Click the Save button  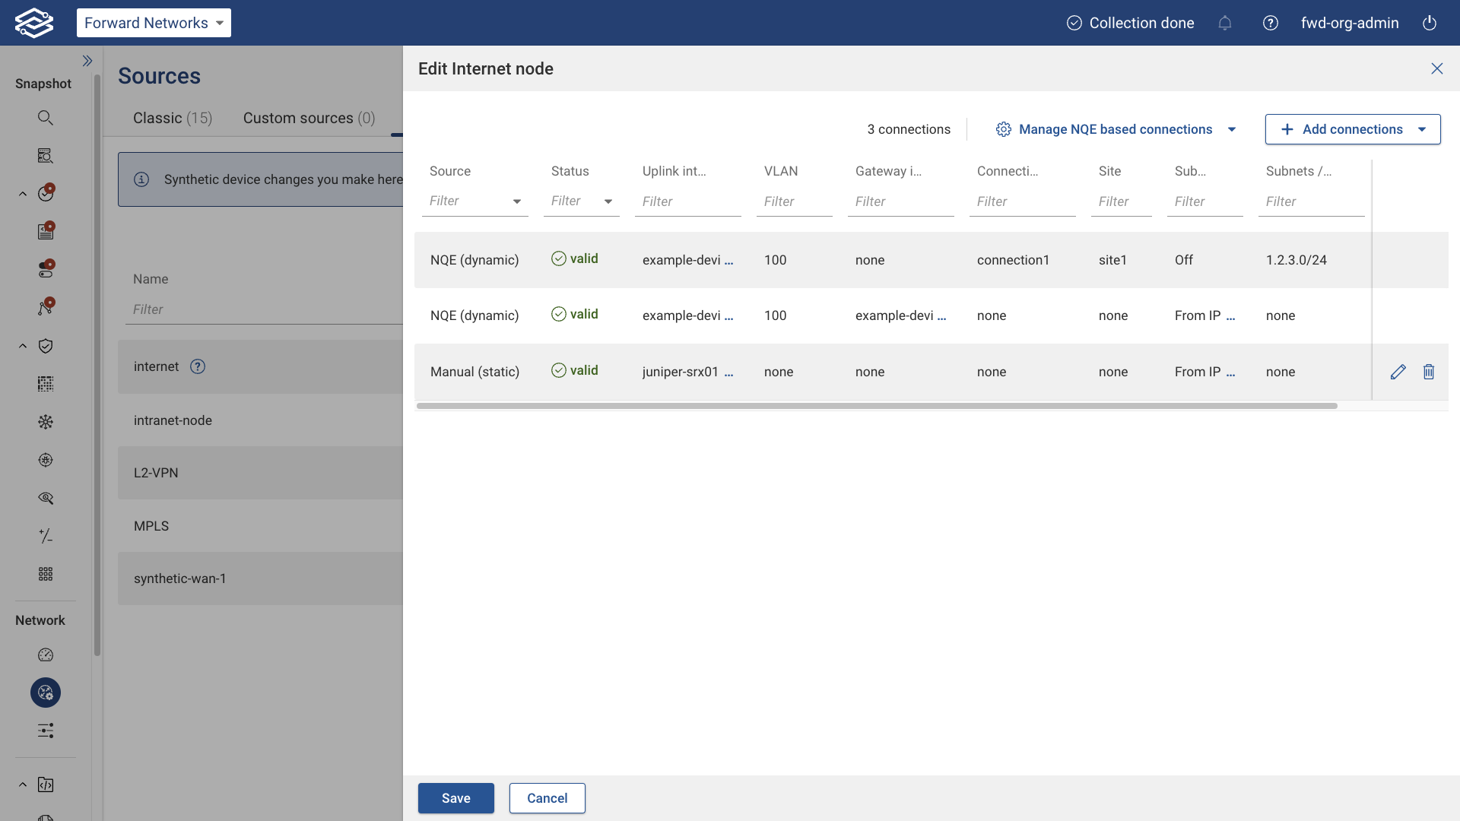pyautogui.click(x=455, y=798)
